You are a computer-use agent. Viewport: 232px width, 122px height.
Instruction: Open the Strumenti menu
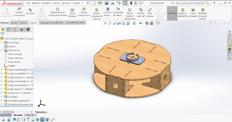click(66, 3)
